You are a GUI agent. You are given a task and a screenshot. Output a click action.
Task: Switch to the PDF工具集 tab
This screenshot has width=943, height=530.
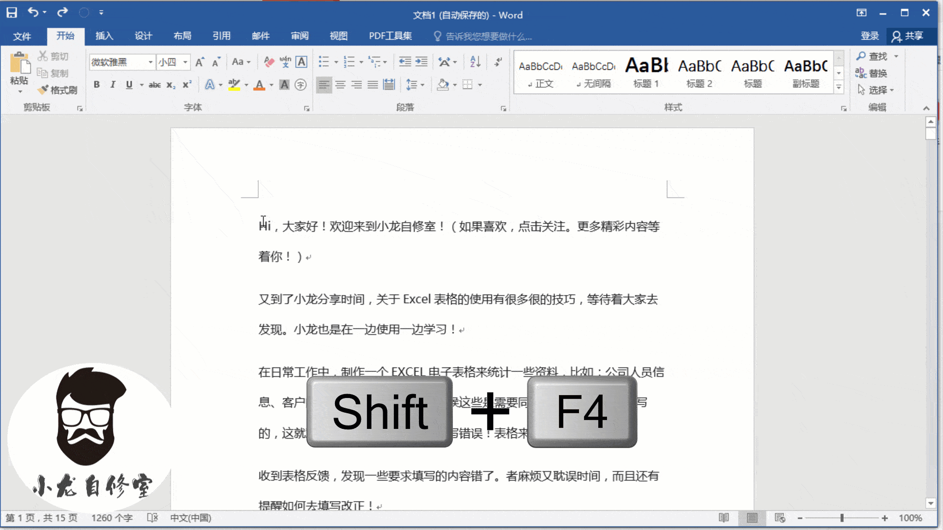(x=390, y=36)
